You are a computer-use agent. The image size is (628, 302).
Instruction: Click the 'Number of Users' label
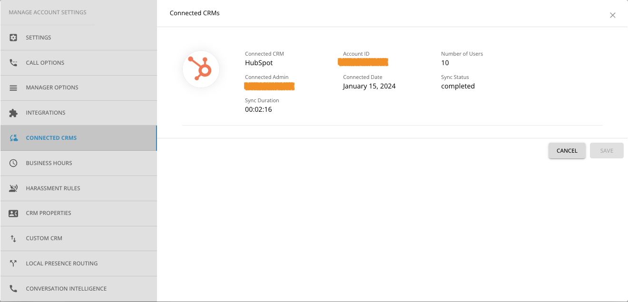click(462, 54)
